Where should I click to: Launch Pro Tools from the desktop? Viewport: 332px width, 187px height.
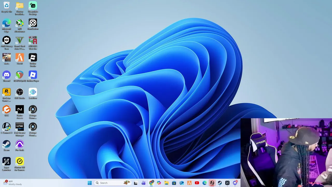pyautogui.click(x=20, y=146)
